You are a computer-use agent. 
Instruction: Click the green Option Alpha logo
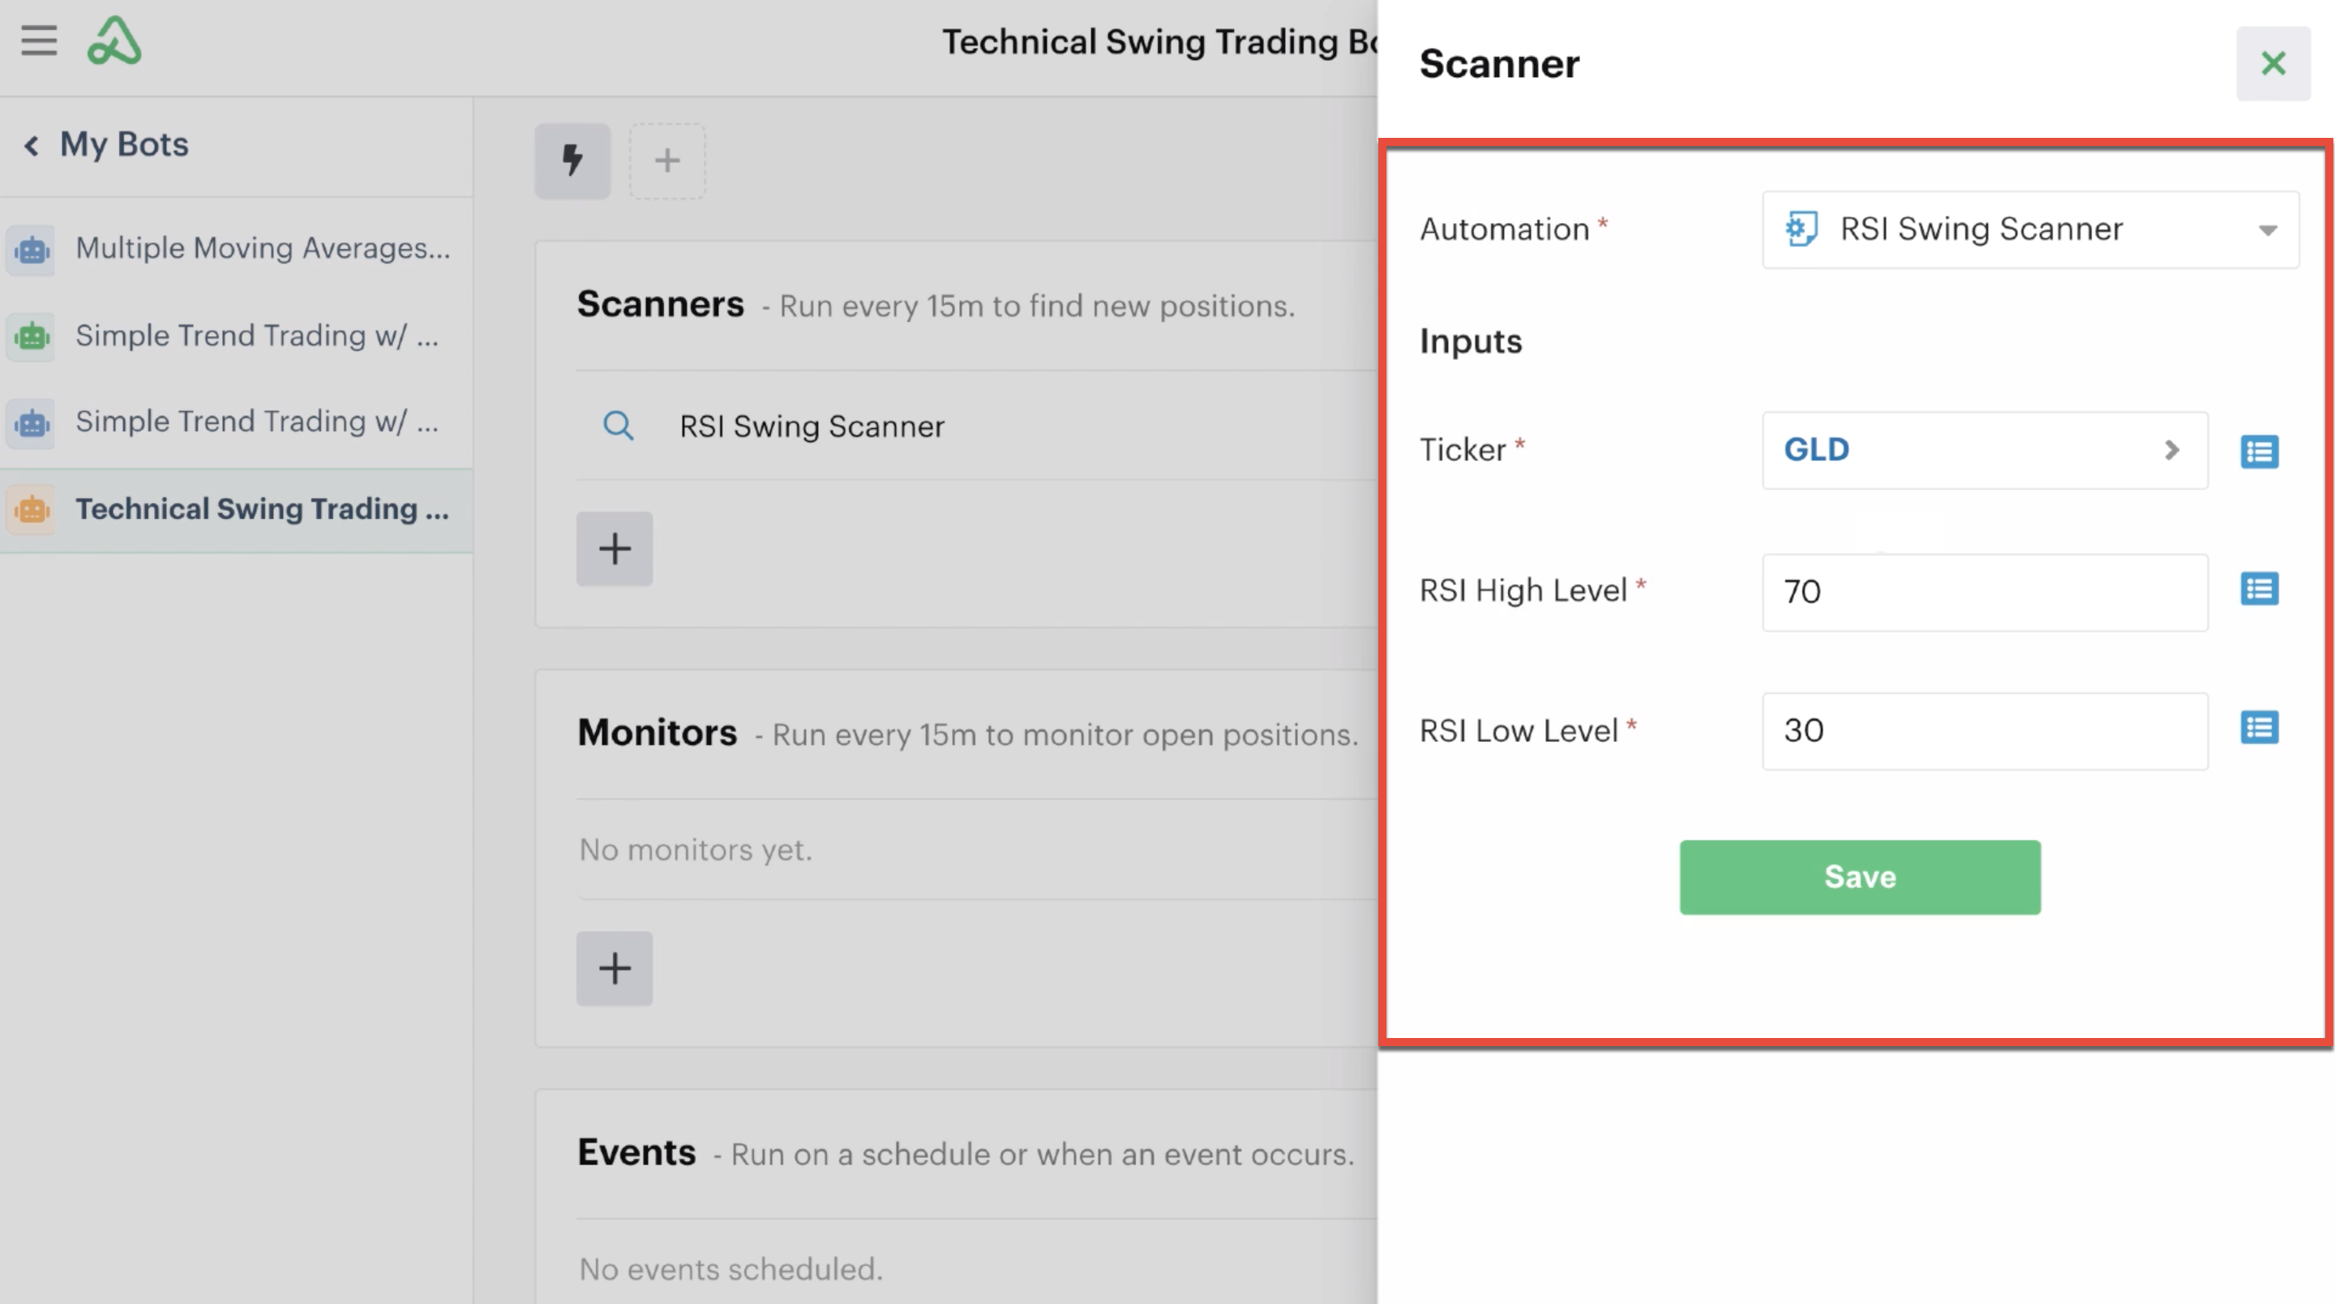(x=114, y=41)
